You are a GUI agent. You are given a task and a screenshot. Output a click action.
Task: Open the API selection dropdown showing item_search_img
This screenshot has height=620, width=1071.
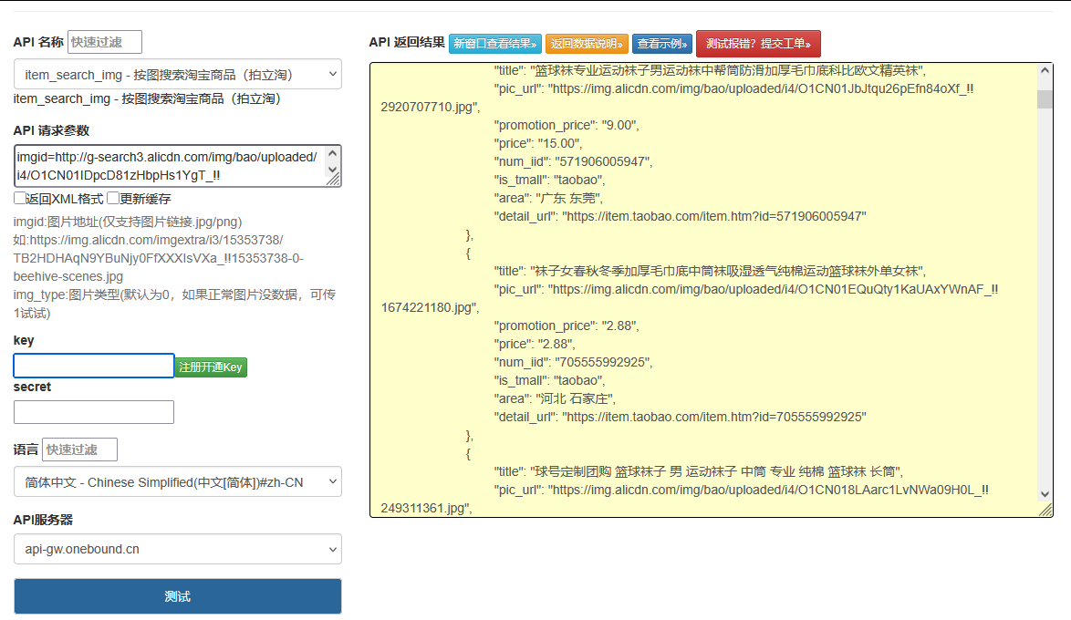[177, 73]
